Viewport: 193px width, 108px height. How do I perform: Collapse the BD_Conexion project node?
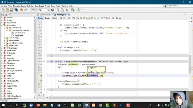(x=2, y=25)
